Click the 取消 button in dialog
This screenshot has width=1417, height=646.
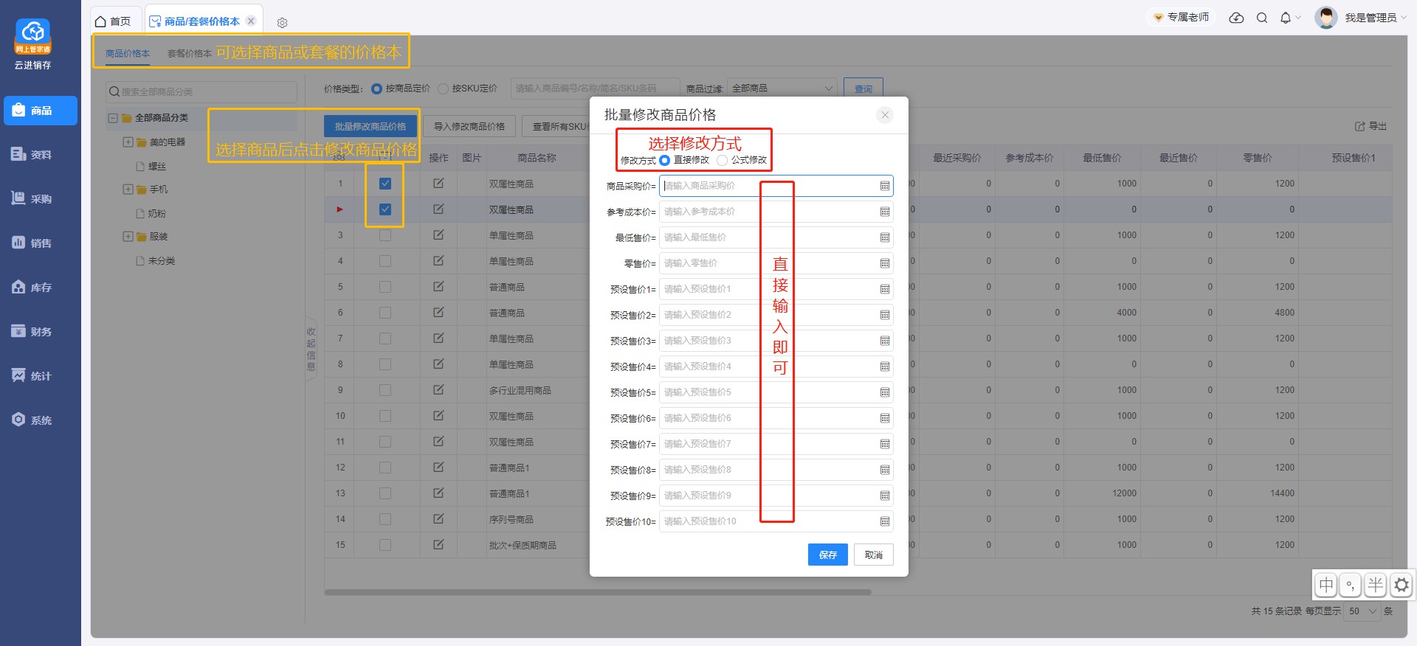[x=874, y=555]
